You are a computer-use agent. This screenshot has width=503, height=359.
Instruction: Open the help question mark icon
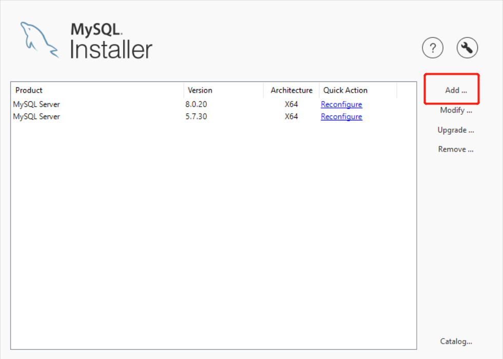pyautogui.click(x=432, y=48)
